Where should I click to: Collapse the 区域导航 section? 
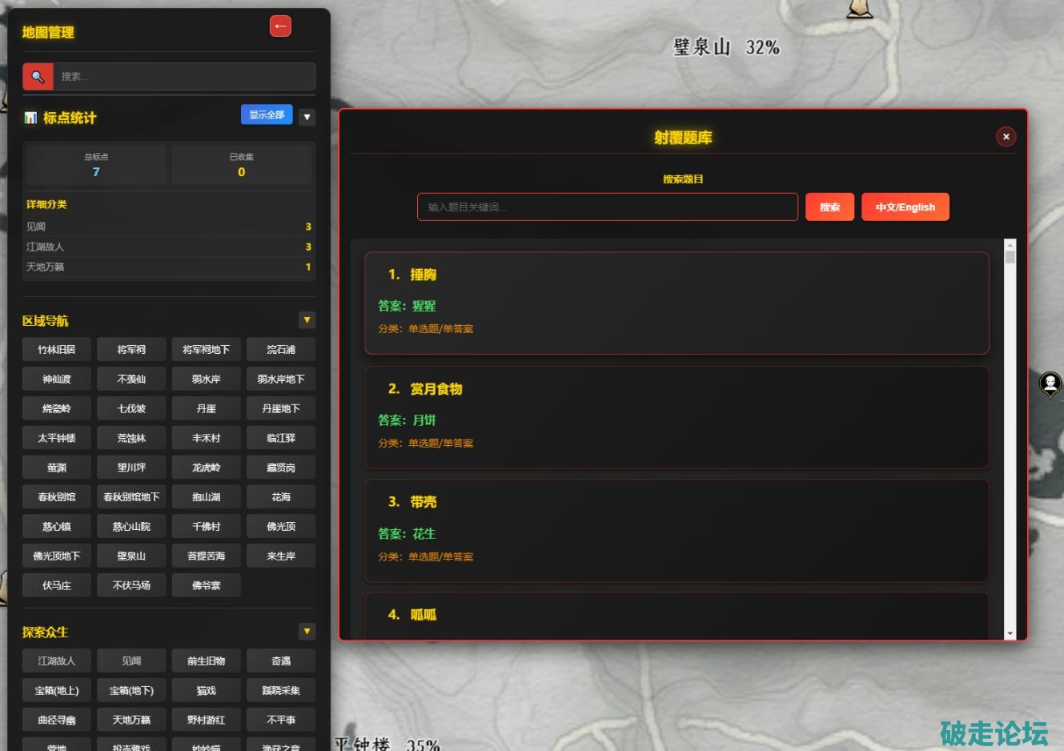click(307, 320)
